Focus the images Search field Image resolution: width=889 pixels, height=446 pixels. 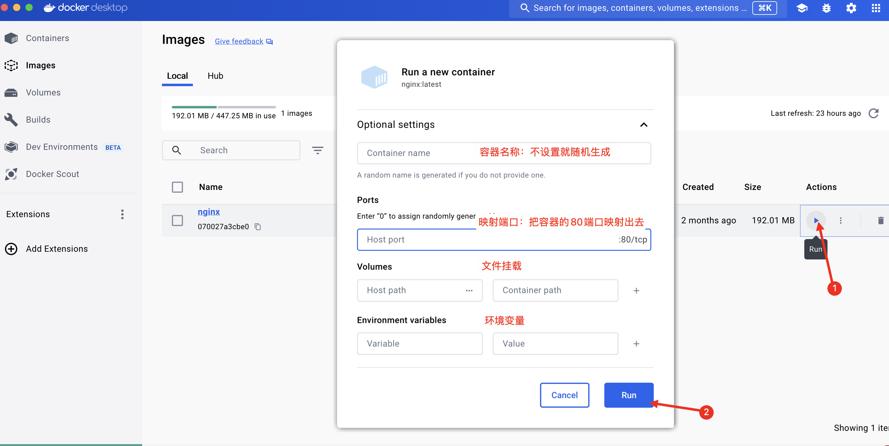click(x=231, y=150)
